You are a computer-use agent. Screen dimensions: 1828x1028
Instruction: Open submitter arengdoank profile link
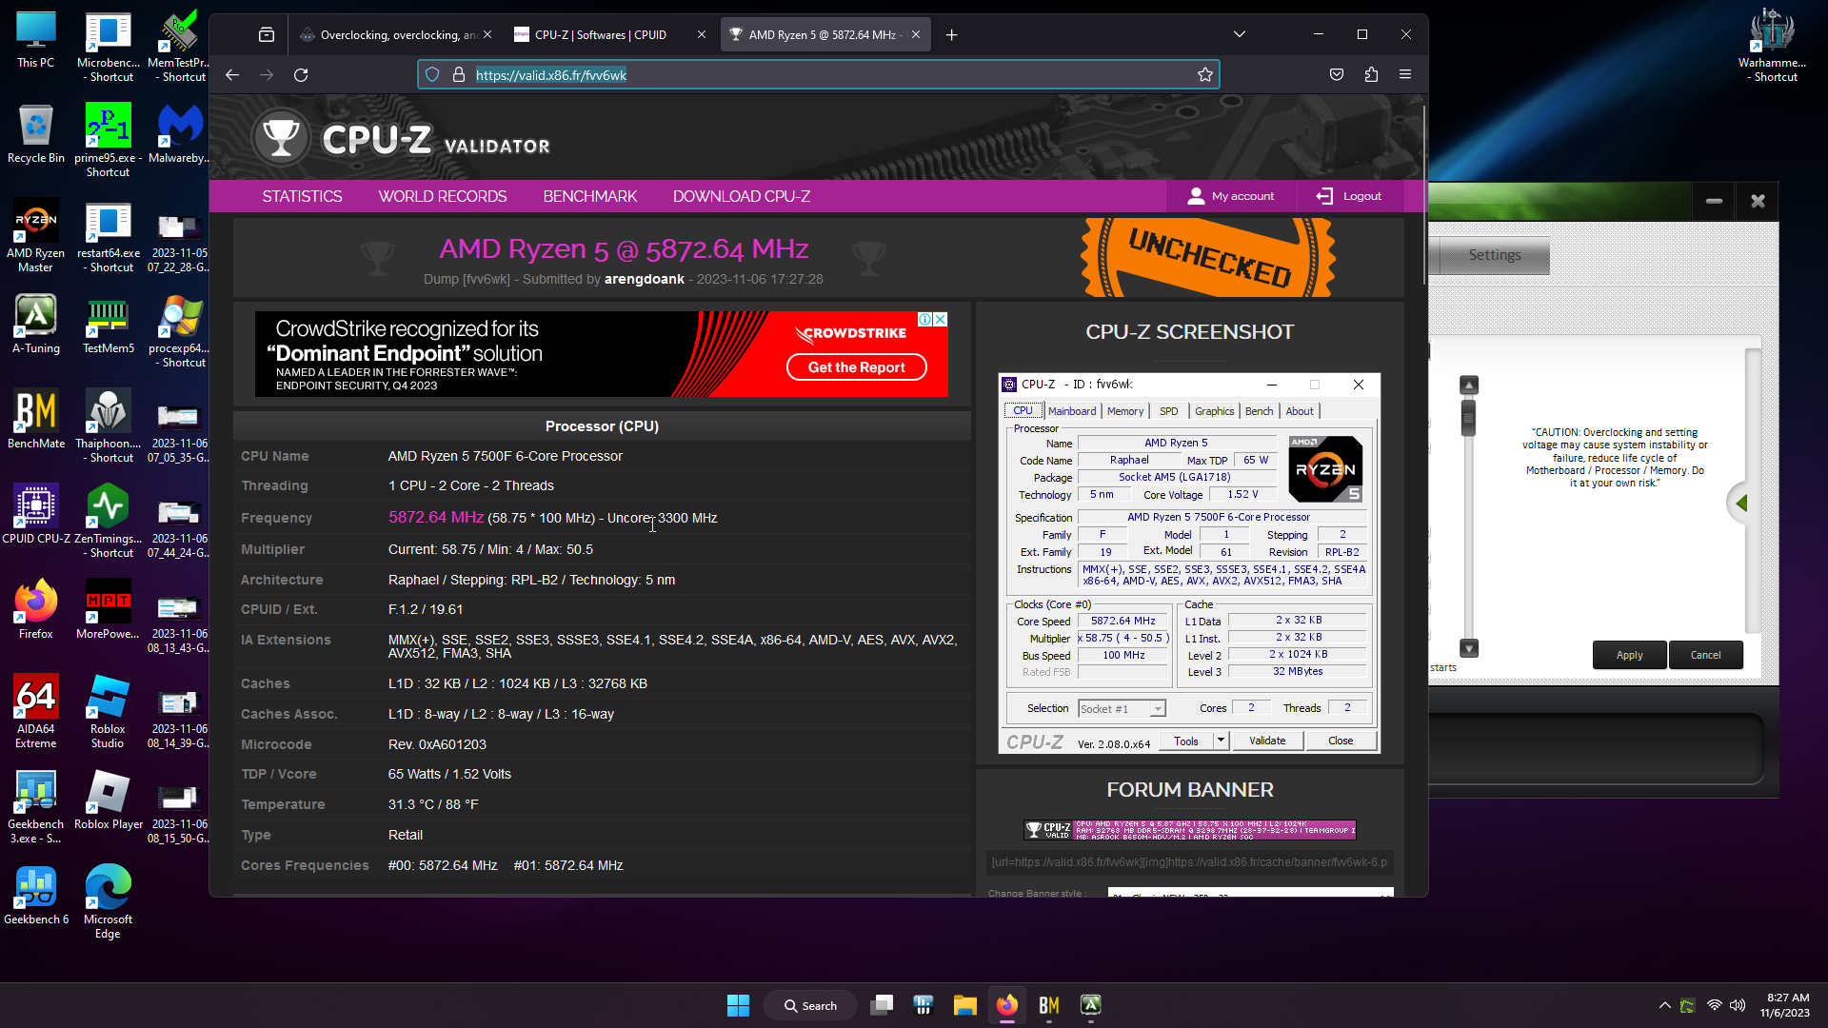[x=645, y=279]
